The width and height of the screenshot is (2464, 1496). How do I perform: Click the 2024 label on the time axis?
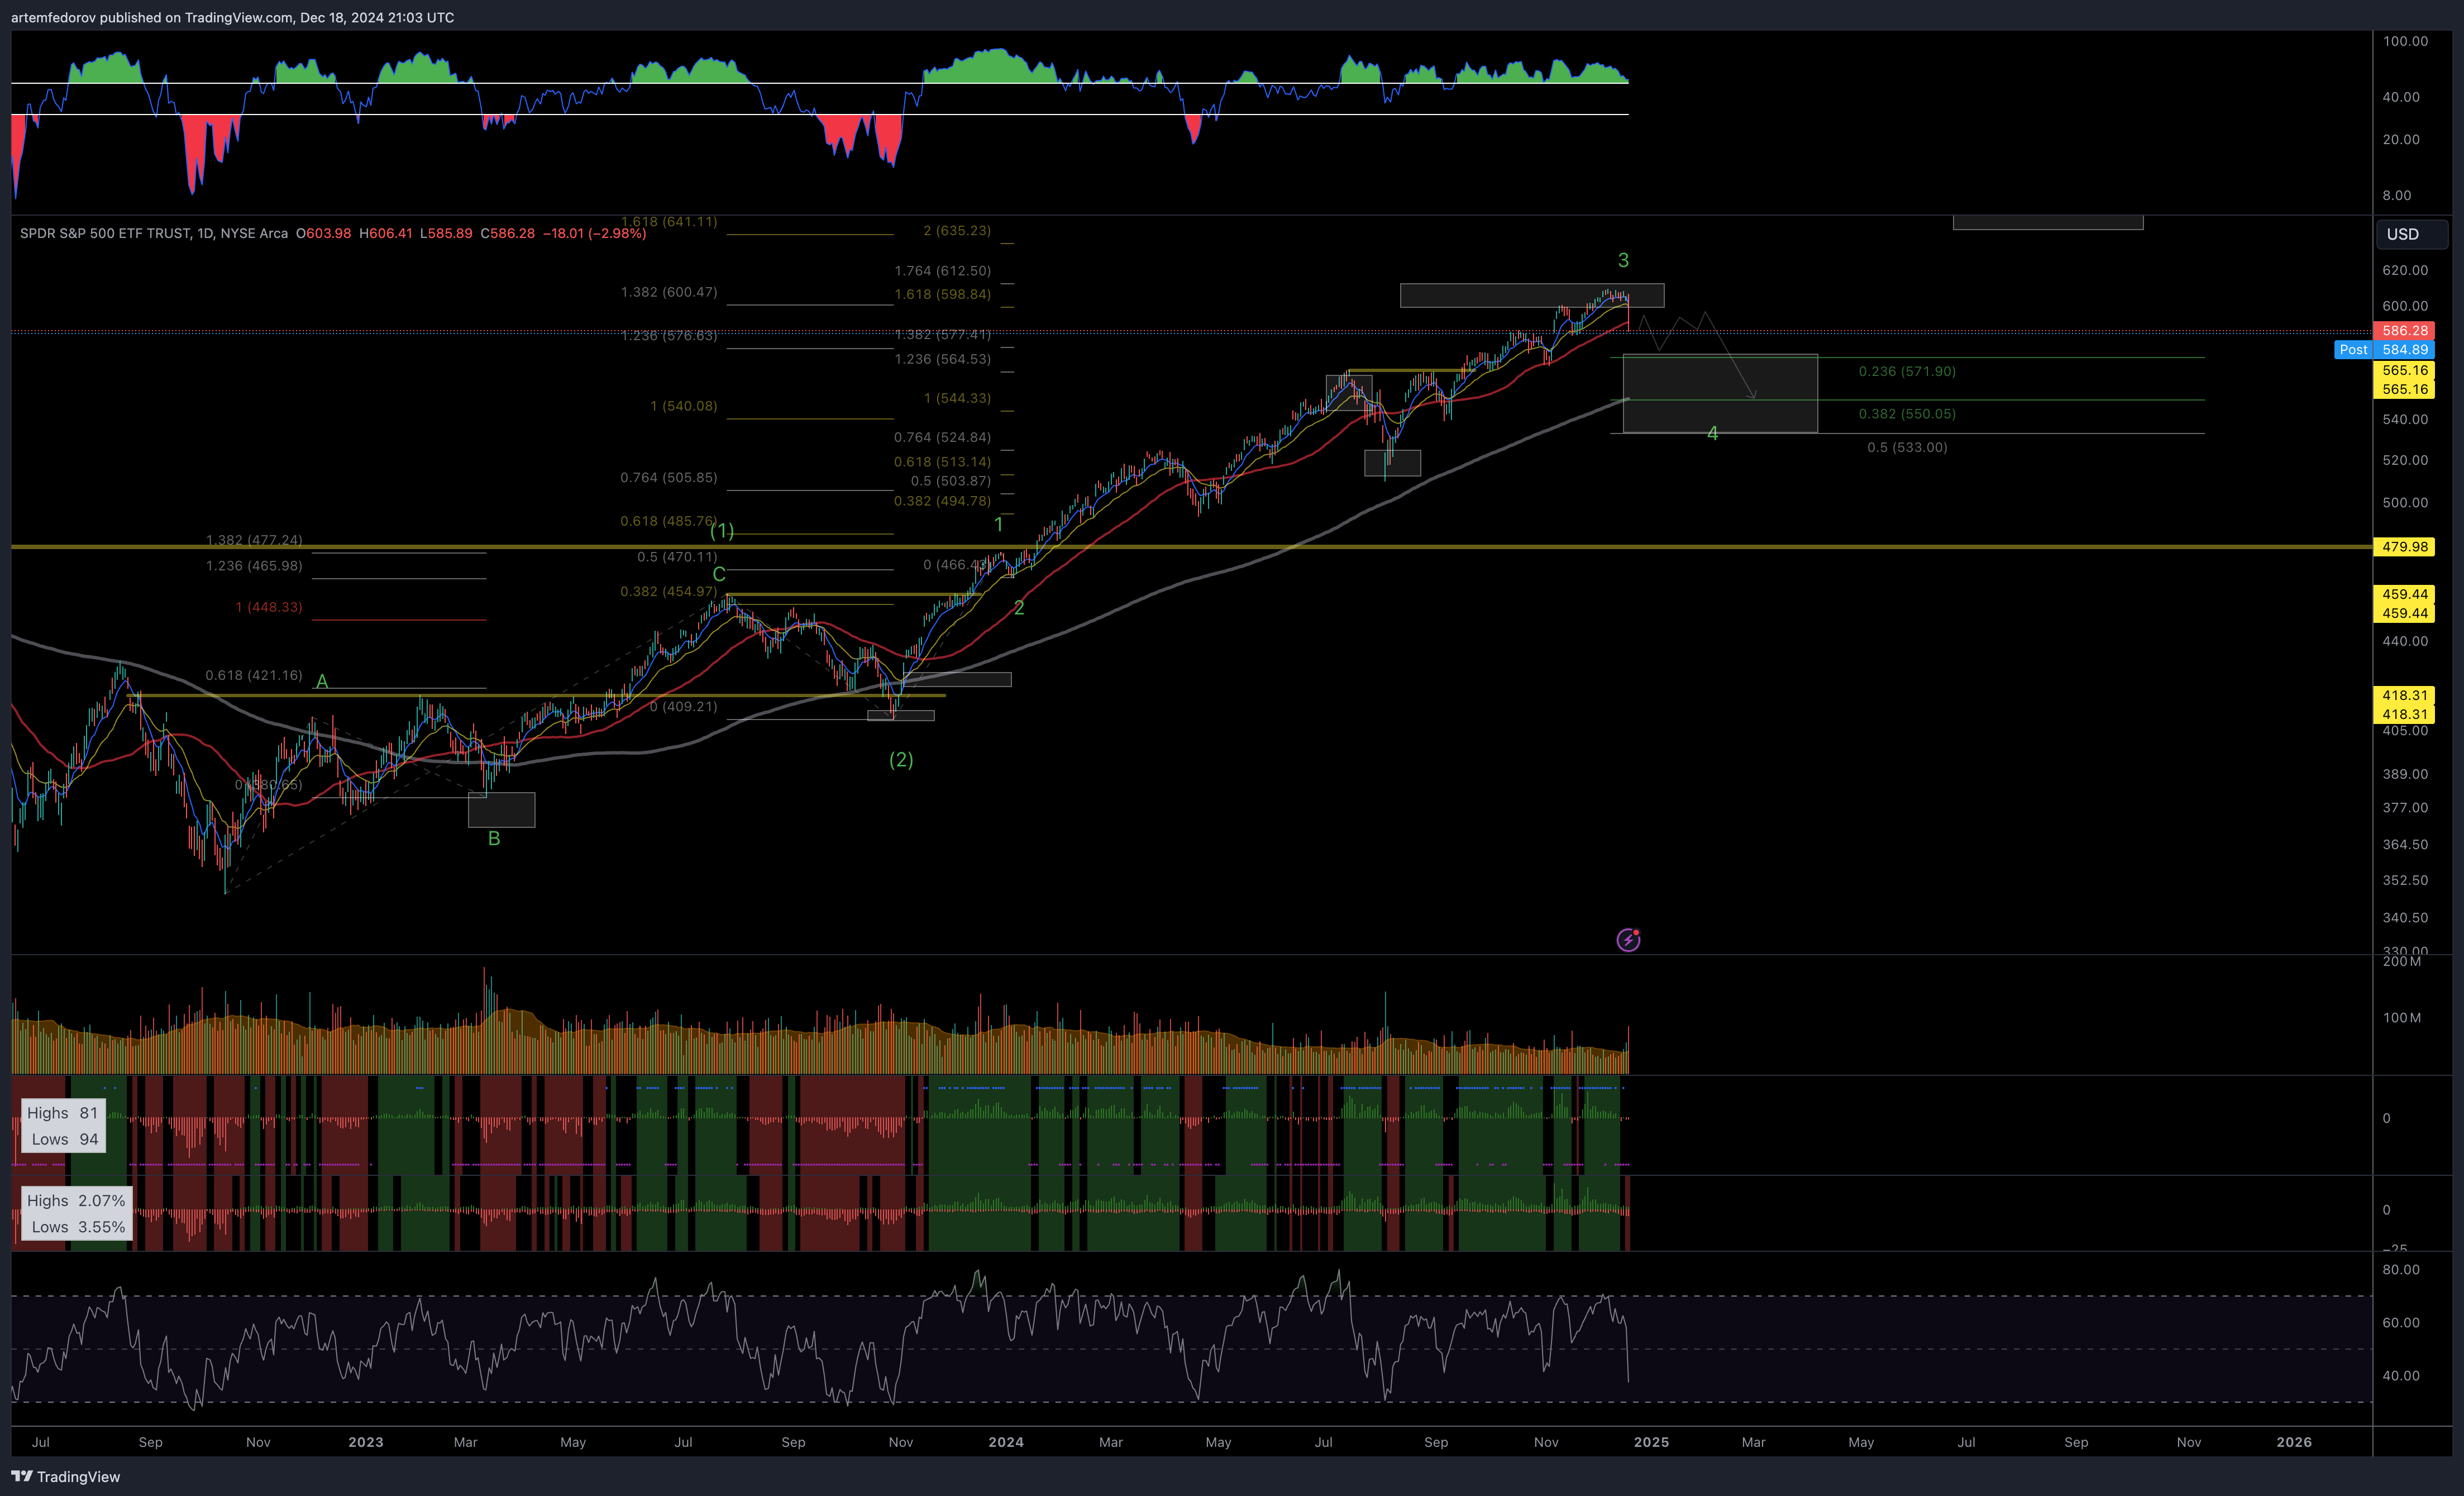pyautogui.click(x=1005, y=1442)
